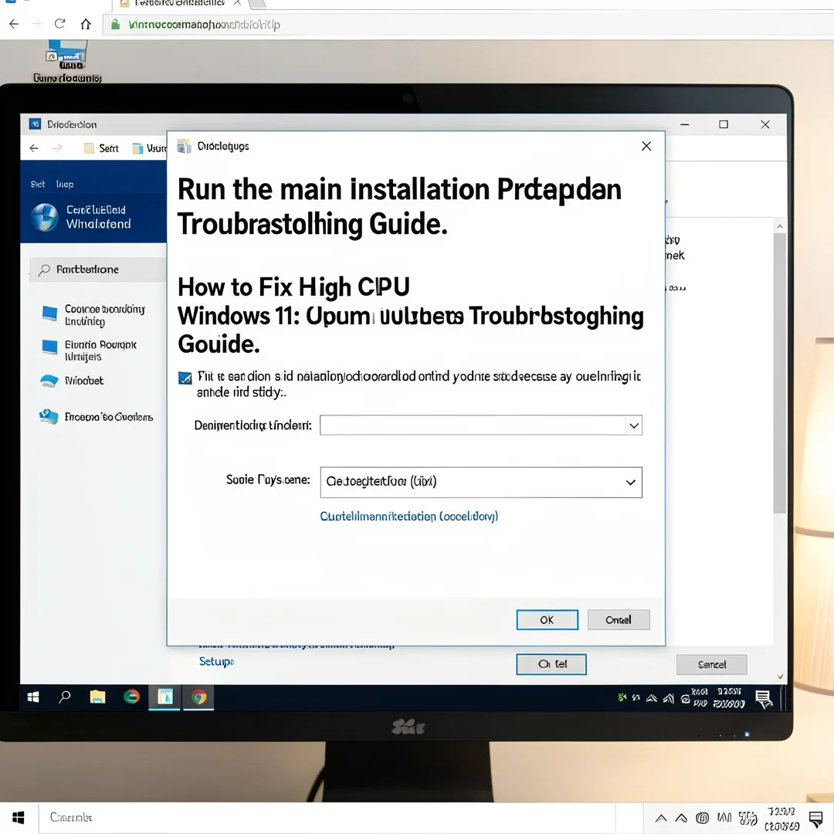
Task: Confirm the dialog with OK
Action: click(548, 619)
